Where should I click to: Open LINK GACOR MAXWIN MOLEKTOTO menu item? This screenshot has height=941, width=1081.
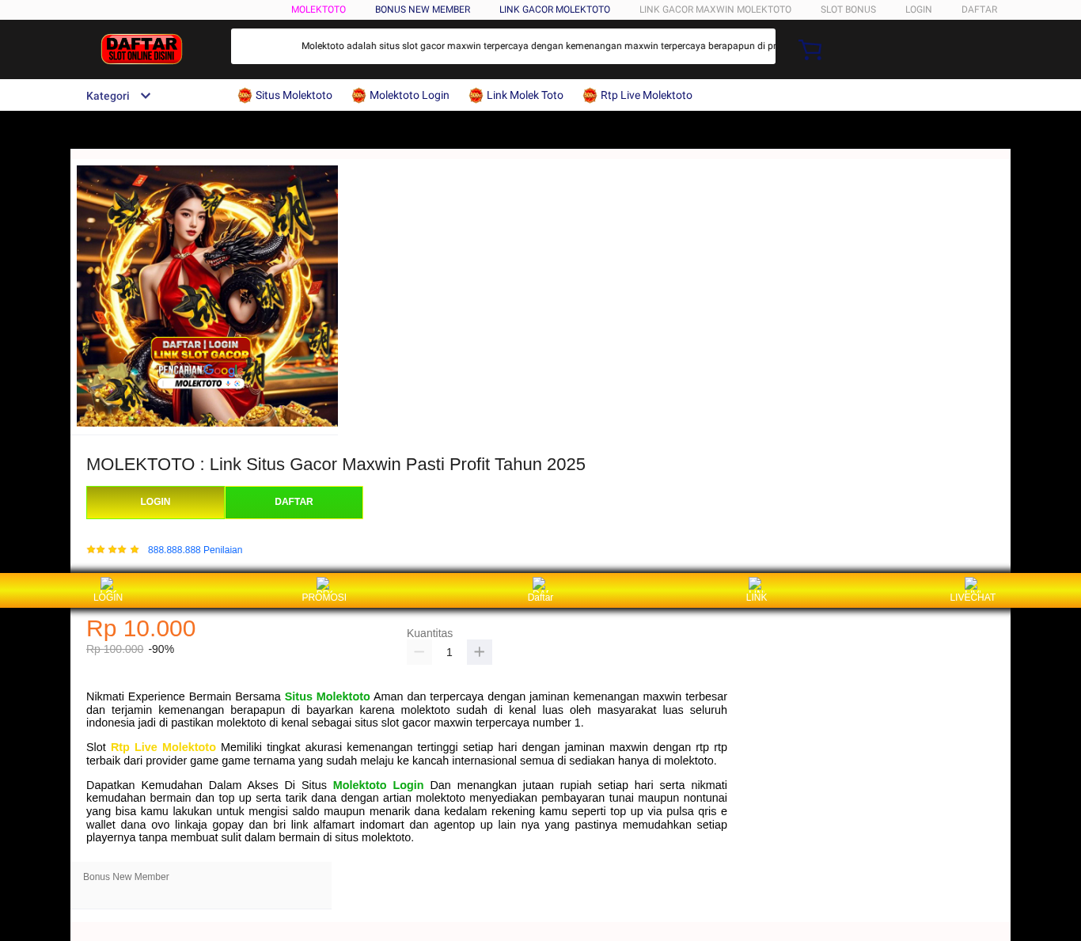715,9
